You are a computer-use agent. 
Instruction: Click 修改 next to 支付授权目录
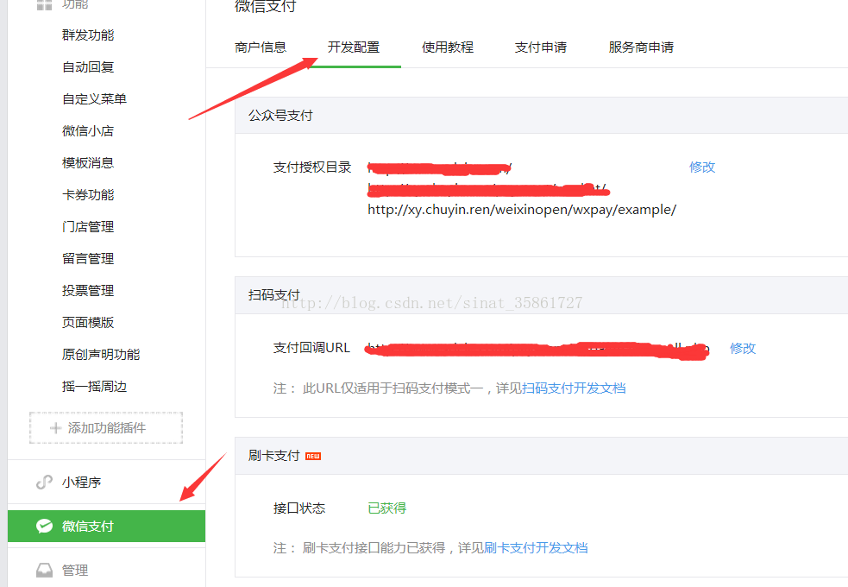(x=702, y=167)
